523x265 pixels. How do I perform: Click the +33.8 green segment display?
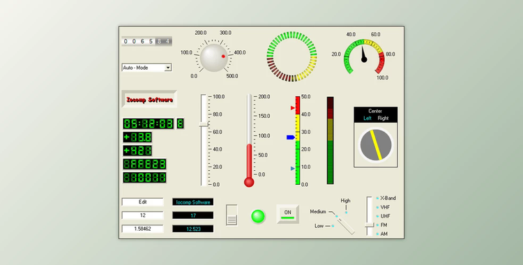(x=137, y=137)
